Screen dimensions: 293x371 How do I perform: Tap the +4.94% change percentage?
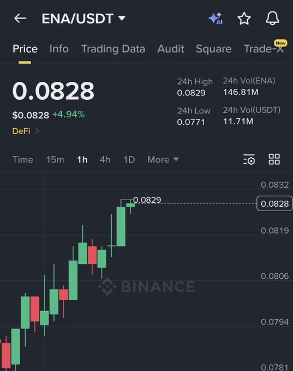pyautogui.click(x=69, y=115)
